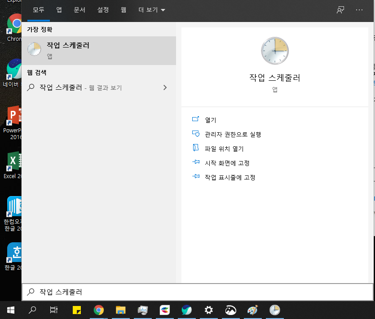Image resolution: width=375 pixels, height=319 pixels.
Task: Open the monitor app icon on taskbar
Action: point(142,310)
